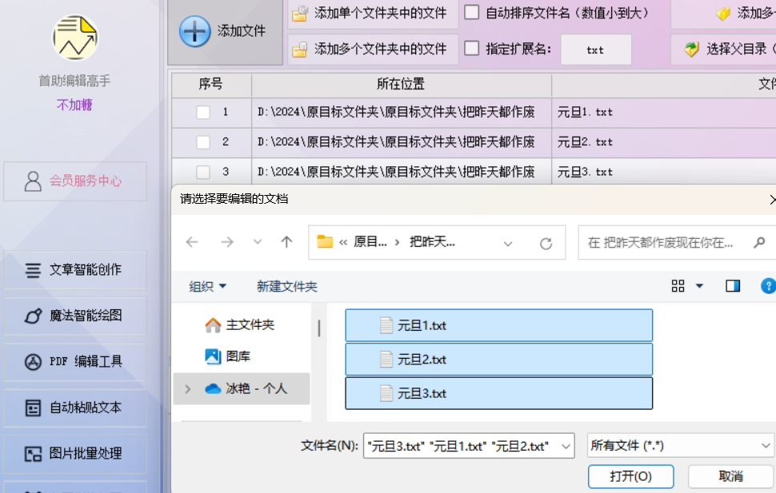776x493 pixels.
Task: Click the 所在位置 column header
Action: pyautogui.click(x=402, y=85)
